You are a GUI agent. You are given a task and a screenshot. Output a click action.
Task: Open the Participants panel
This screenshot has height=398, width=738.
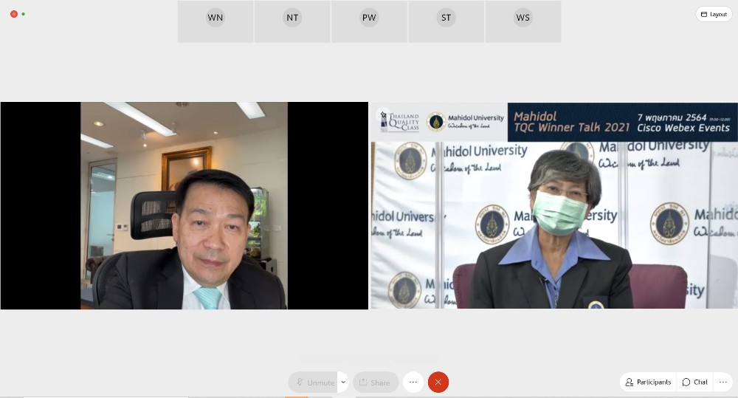[x=648, y=382]
